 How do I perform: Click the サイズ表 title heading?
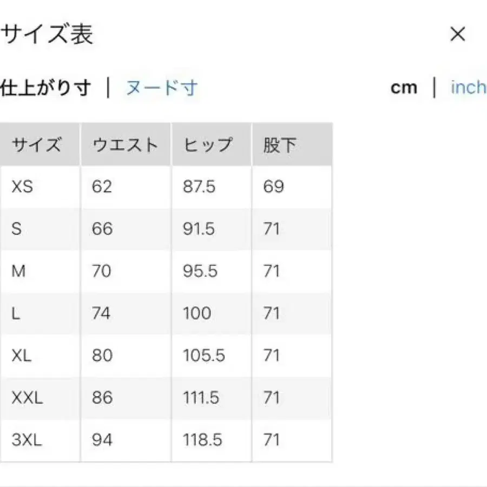[48, 32]
